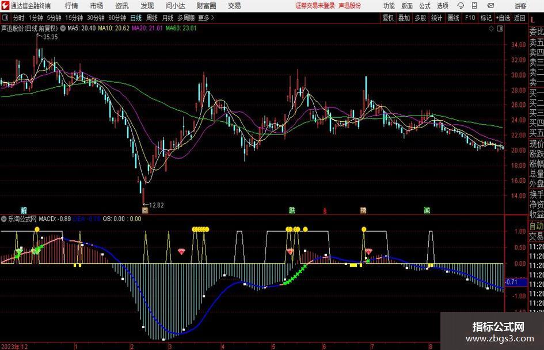Click the 返回 back button
544x350 pixels.
[519, 18]
